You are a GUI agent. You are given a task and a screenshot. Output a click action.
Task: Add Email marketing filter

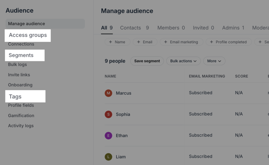click(x=182, y=42)
